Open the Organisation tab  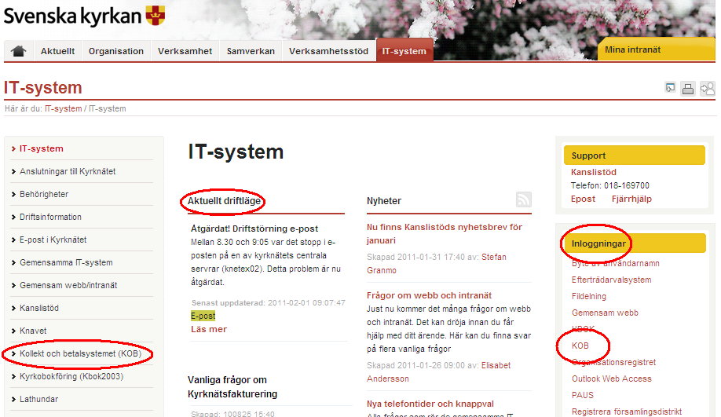[116, 51]
